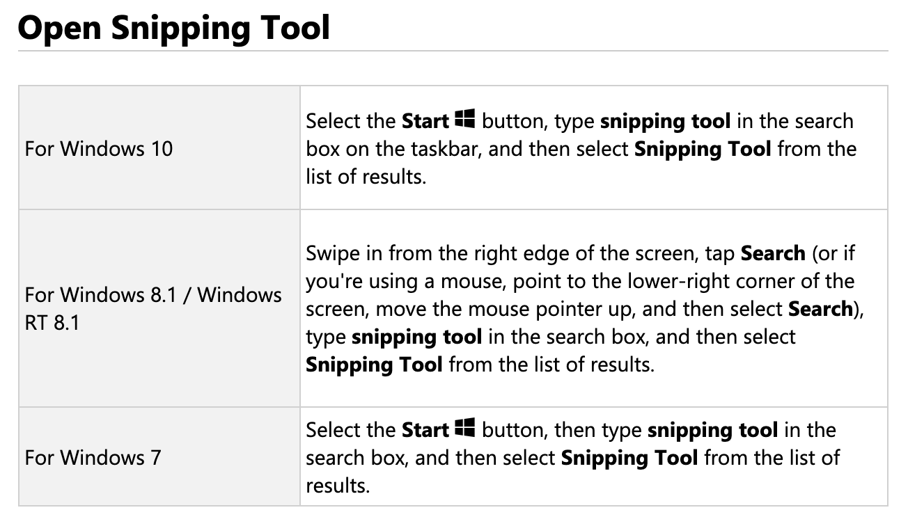This screenshot has width=908, height=526.
Task: Select the "For Windows 7" table cell
Action: pyautogui.click(x=93, y=458)
